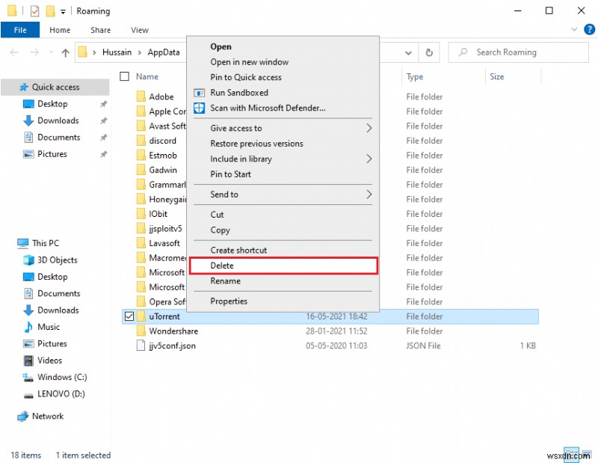598x463 pixels.
Task: Collapse the ribbon with the chevron
Action: tap(574, 29)
